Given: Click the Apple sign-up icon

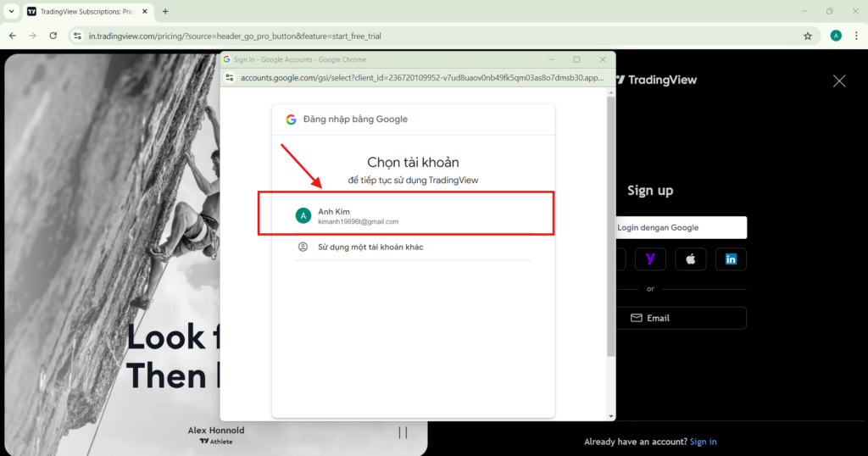Looking at the screenshot, I should pyautogui.click(x=690, y=259).
